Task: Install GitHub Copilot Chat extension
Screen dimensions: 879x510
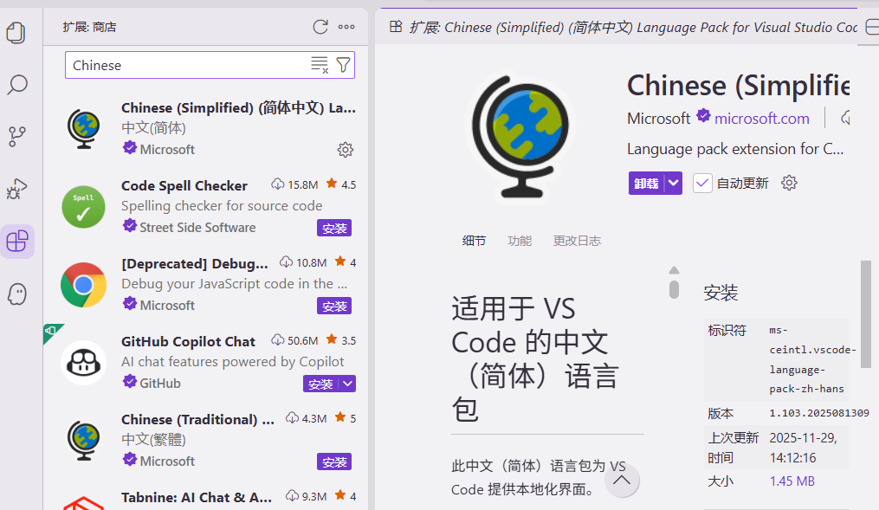Action: (x=321, y=384)
